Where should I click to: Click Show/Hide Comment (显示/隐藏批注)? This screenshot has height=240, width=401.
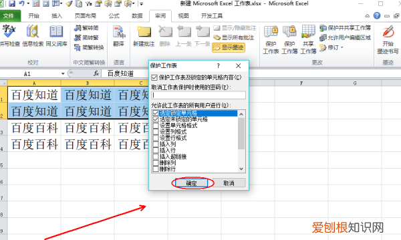click(x=235, y=28)
